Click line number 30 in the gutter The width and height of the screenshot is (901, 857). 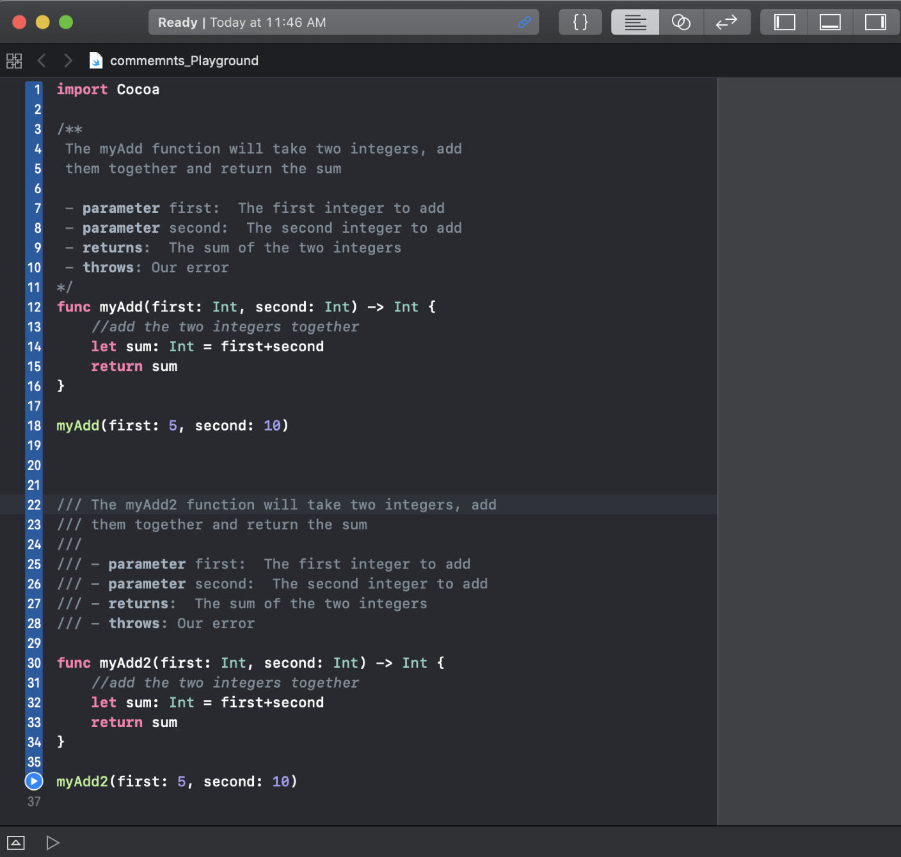pos(34,663)
